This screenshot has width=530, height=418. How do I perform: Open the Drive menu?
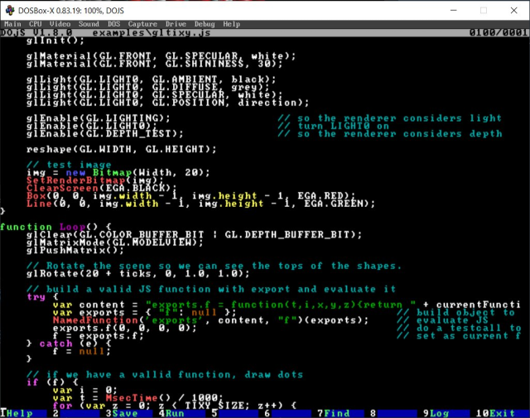176,24
